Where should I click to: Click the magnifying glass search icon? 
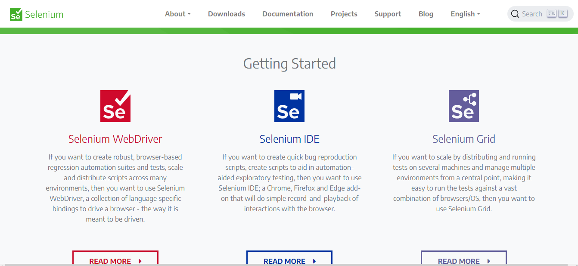[x=515, y=14]
